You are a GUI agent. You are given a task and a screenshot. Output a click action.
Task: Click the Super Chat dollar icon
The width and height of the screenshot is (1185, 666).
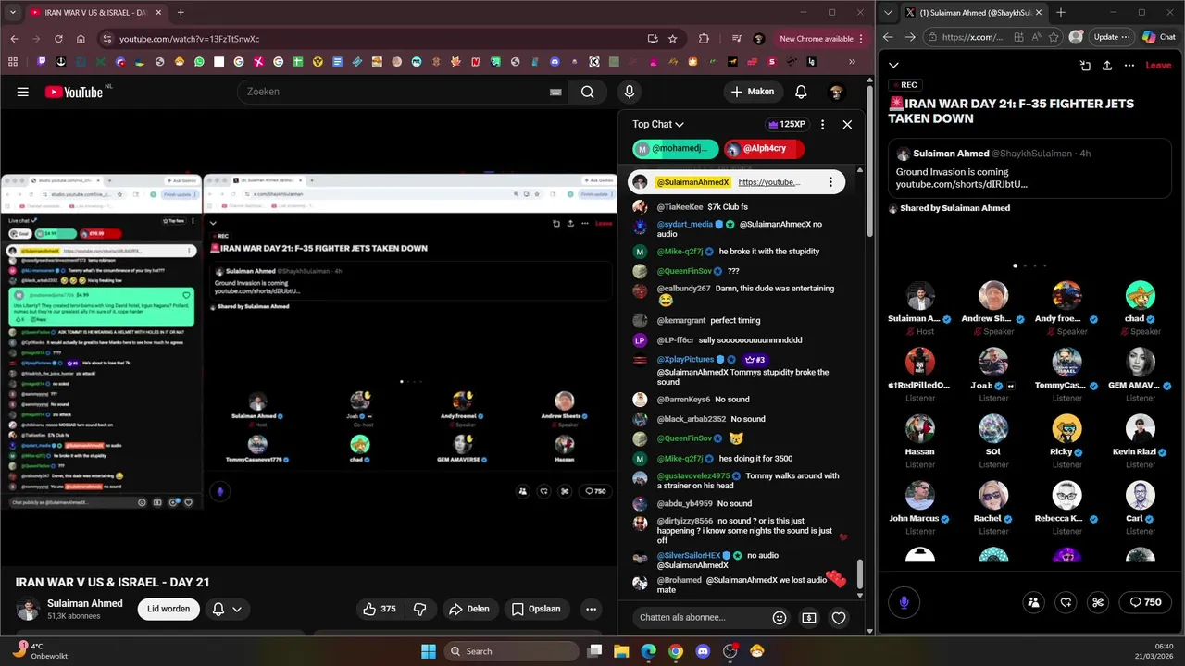[809, 618]
